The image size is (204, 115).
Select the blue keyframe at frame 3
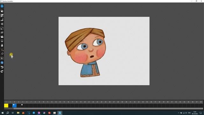[14, 105]
